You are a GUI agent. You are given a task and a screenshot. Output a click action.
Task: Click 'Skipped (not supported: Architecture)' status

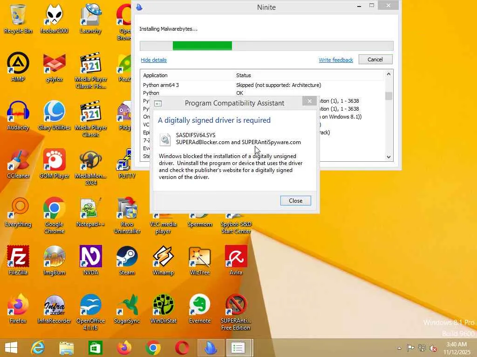coord(279,85)
